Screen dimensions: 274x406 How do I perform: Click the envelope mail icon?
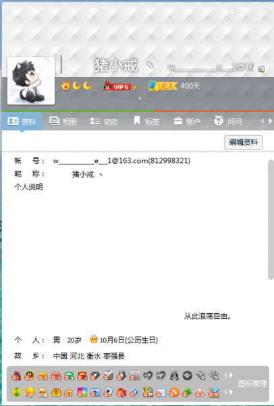click(x=161, y=392)
